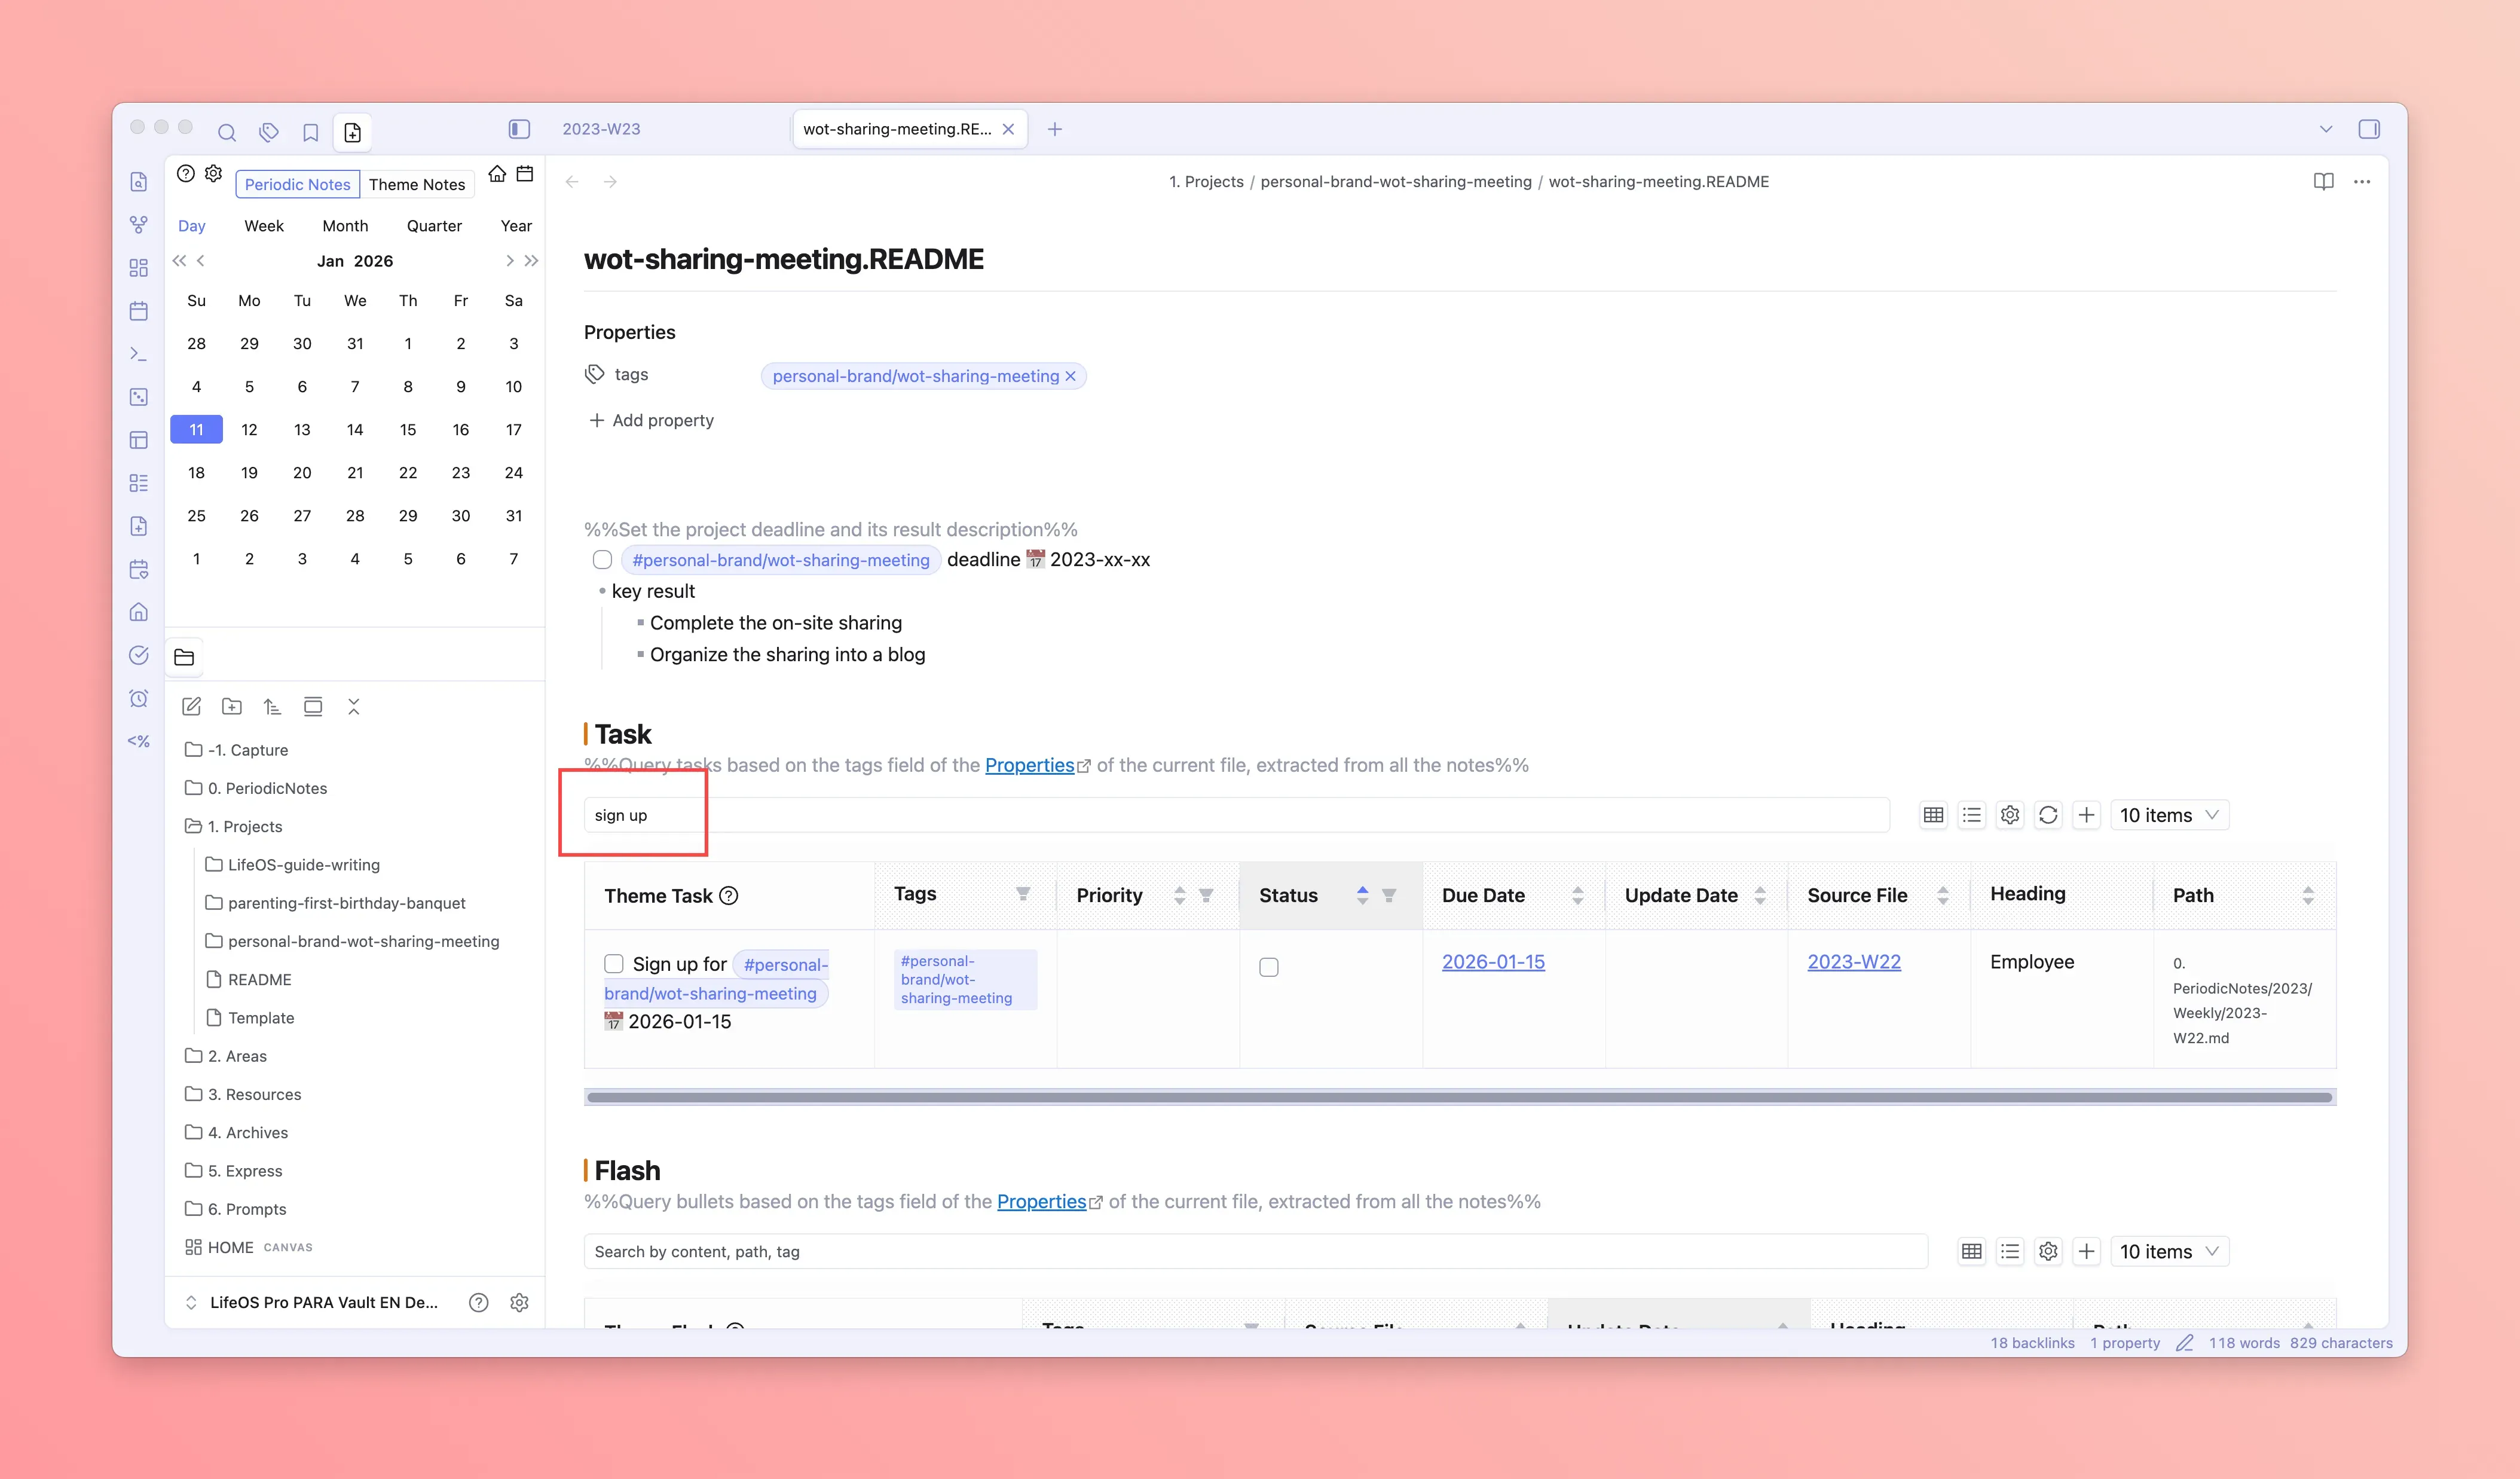Open the Task '10 items' page size dropdown
This screenshot has height=1479, width=2520.
[2169, 815]
